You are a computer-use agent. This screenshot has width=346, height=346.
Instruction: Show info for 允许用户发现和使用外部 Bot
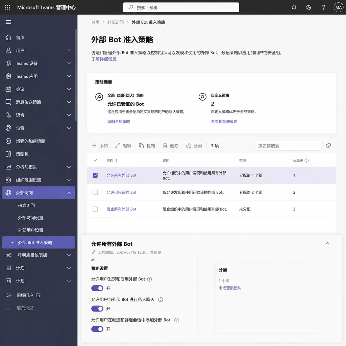tap(149, 279)
